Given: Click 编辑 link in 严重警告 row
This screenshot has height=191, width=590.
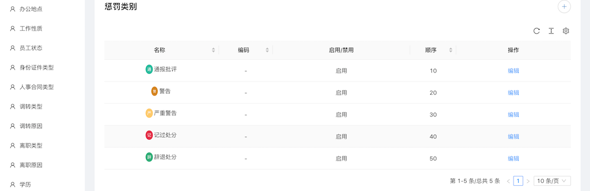Looking at the screenshot, I should tap(513, 115).
